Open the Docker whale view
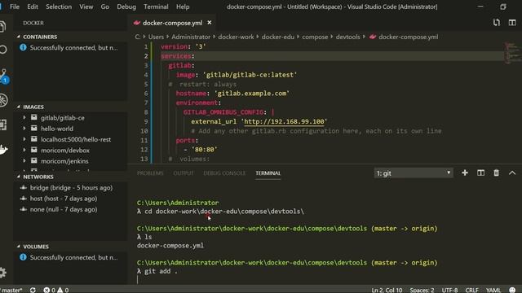Screen dimensions: 522x293 coord(3,150)
